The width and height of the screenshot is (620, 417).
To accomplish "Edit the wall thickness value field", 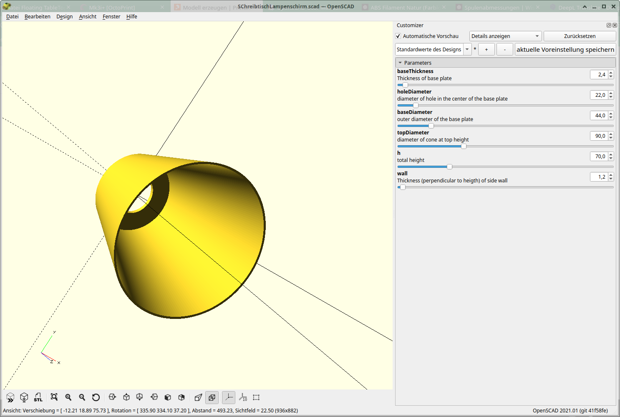I will (600, 177).
